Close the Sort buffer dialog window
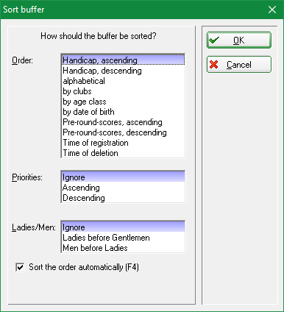The image size is (284, 312). coord(272,10)
